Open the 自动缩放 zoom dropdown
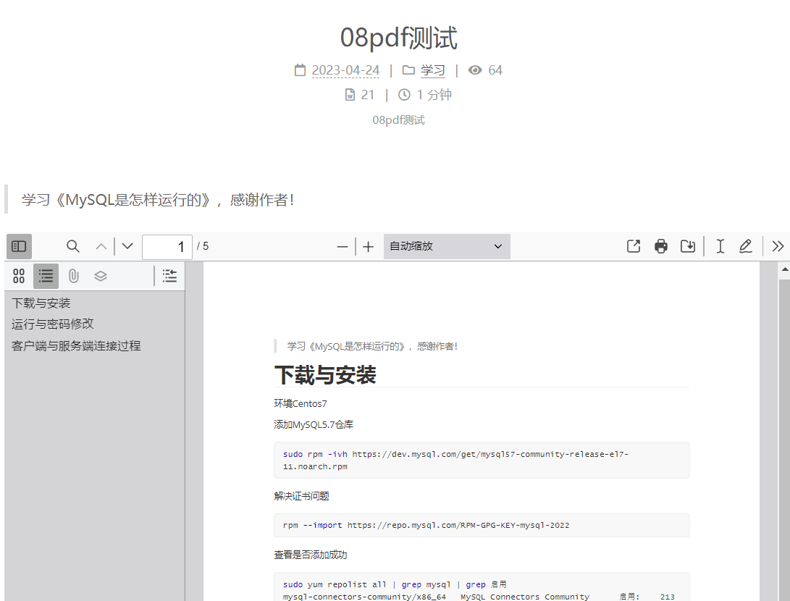Image resolution: width=790 pixels, height=601 pixels. [x=447, y=246]
